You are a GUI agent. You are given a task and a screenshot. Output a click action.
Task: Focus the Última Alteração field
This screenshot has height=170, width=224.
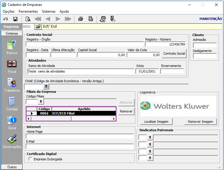63,55
